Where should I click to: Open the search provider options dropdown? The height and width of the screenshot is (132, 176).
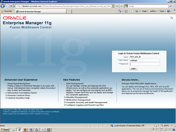174,6
